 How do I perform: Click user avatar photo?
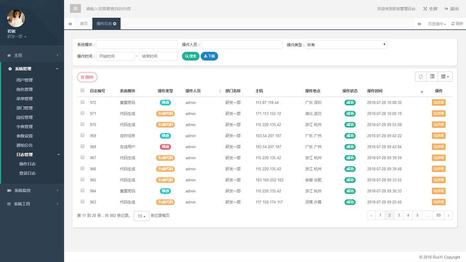pos(16,18)
